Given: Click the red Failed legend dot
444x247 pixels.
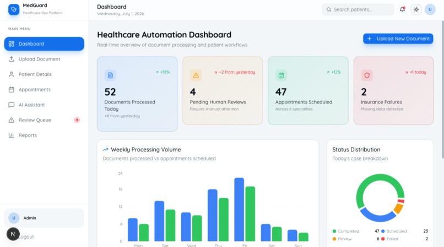Looking at the screenshot, I should pyautogui.click(x=383, y=239).
